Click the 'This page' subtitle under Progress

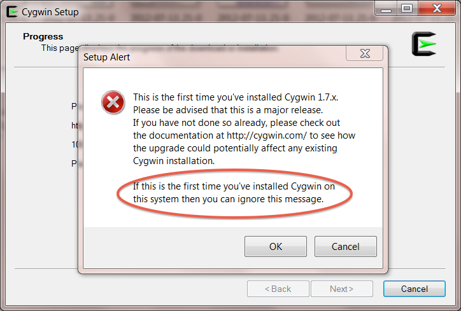pos(60,48)
